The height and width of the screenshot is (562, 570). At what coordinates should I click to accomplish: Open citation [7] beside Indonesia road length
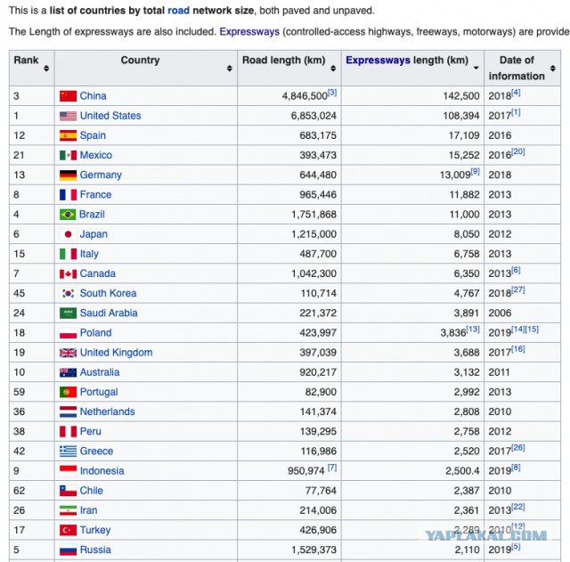coord(332,467)
